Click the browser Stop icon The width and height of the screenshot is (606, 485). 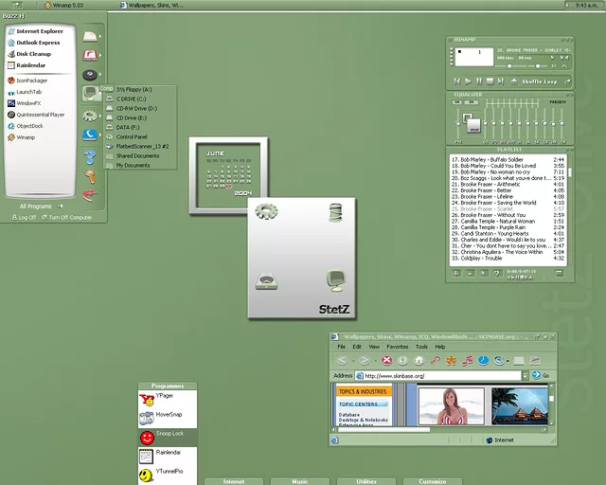(386, 360)
